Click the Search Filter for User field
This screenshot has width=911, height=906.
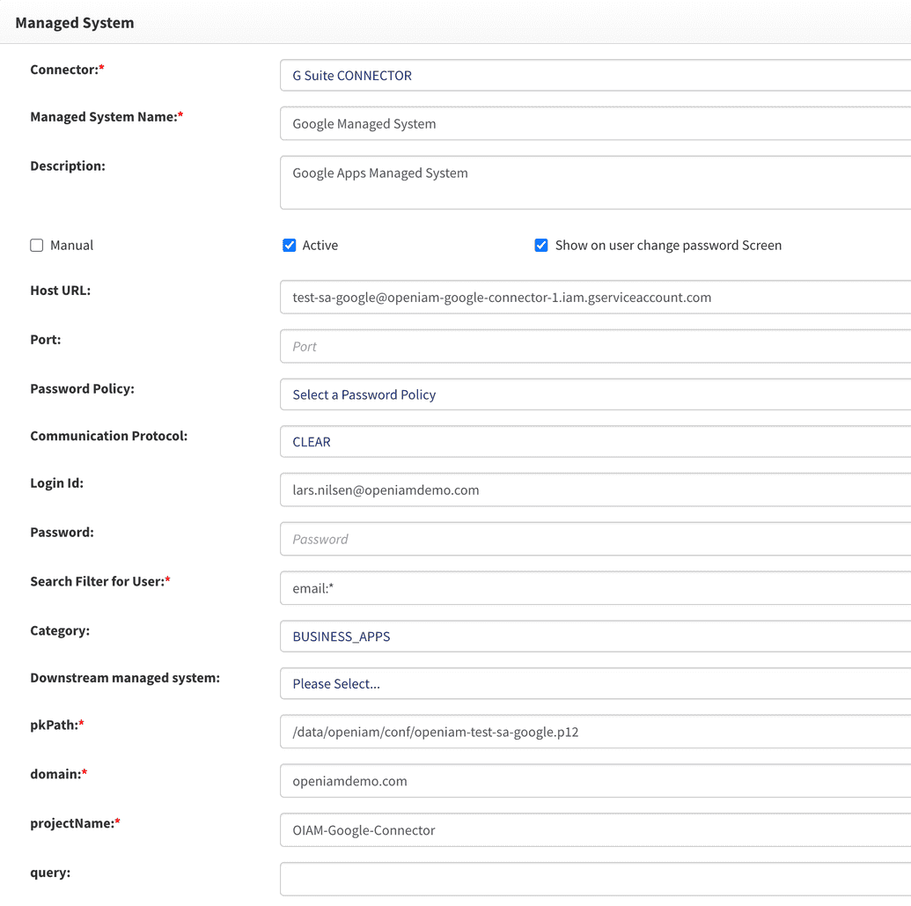point(595,588)
